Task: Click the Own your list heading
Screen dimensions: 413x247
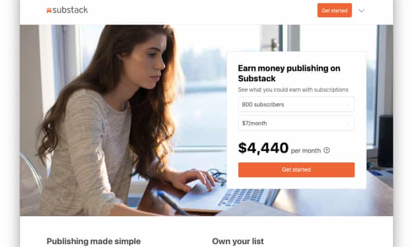Action: [x=238, y=241]
